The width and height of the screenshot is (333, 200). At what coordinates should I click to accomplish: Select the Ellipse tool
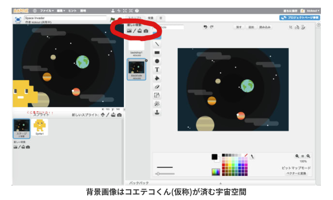pos(157,61)
